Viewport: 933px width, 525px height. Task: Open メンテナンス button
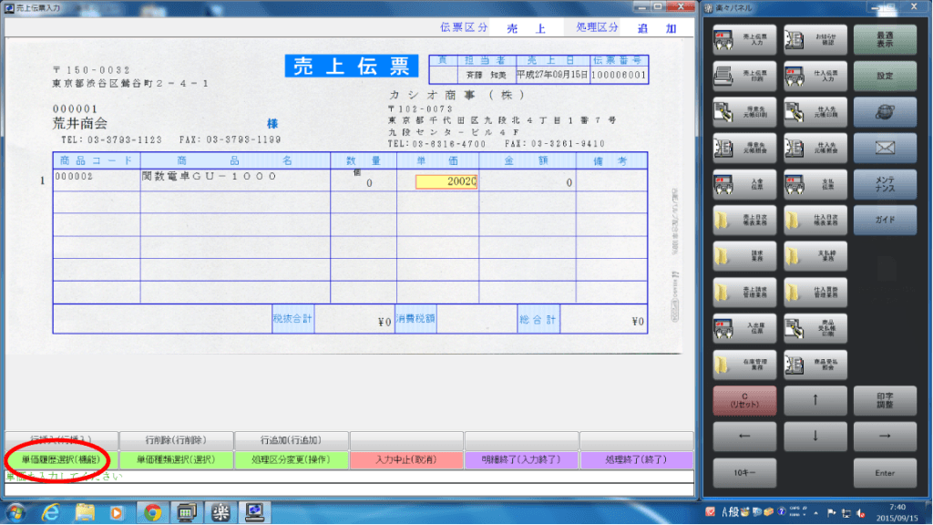click(x=885, y=184)
